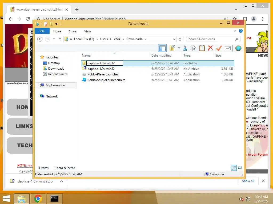Open address bar history dropdown
The width and height of the screenshot is (273, 204).
tap(174, 39)
